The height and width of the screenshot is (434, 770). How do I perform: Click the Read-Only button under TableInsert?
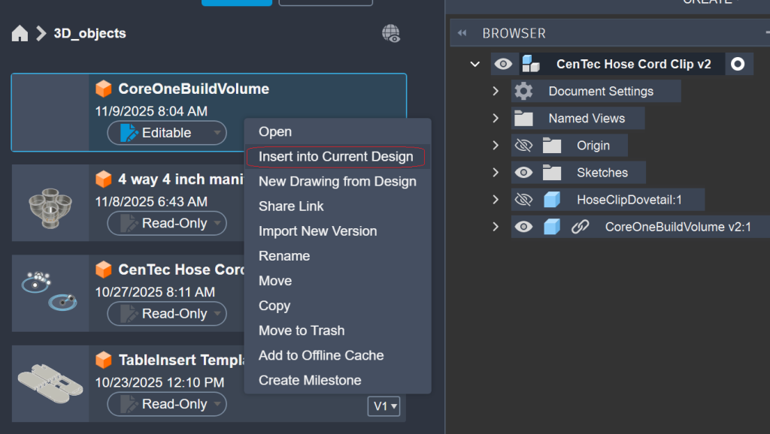tap(166, 404)
